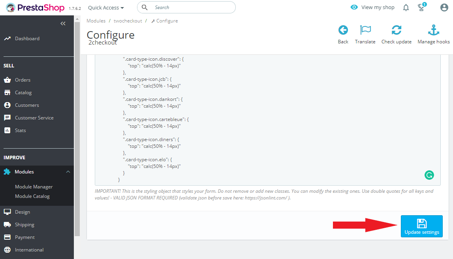
Task: Click the Search input field
Action: click(186, 7)
